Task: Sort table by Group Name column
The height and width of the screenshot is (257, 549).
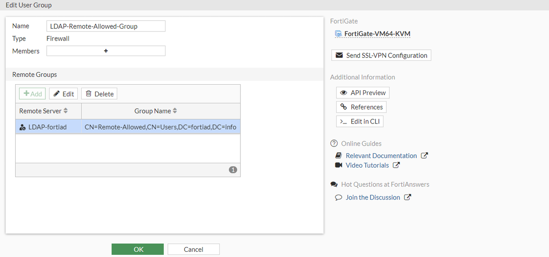Action: click(x=175, y=111)
